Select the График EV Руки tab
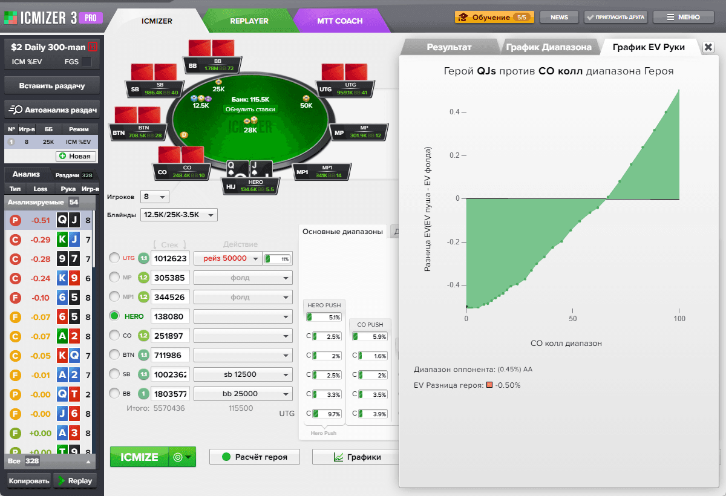The image size is (726, 496). [649, 47]
